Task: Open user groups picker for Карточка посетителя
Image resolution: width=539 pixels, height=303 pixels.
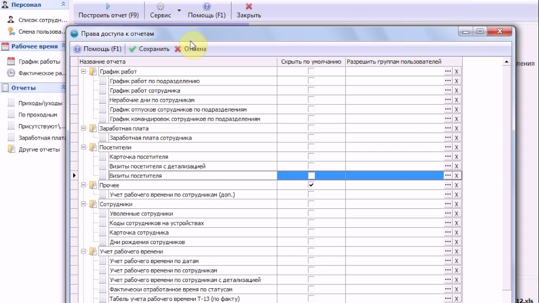Action: pos(448,157)
